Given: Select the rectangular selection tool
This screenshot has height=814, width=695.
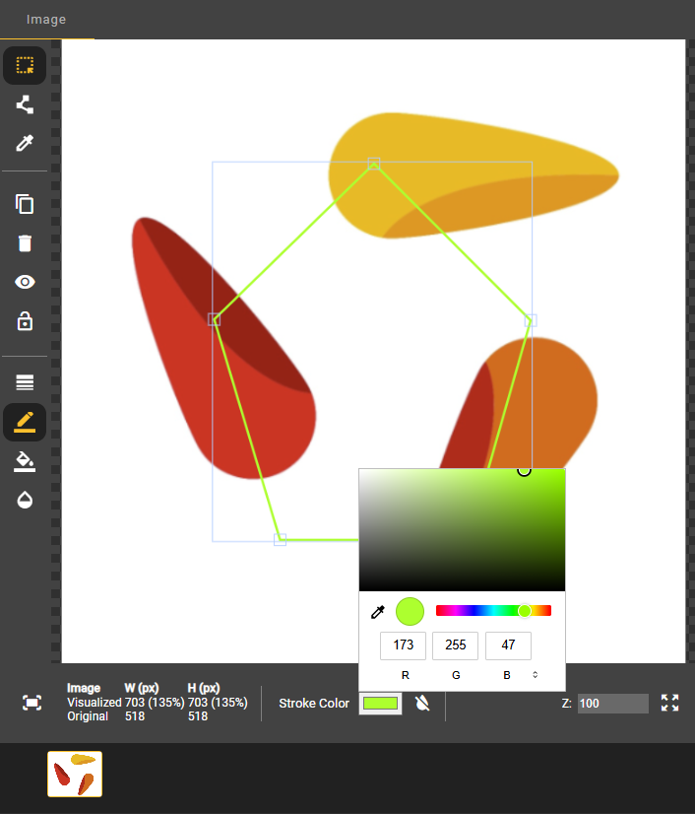Looking at the screenshot, I should [25, 65].
